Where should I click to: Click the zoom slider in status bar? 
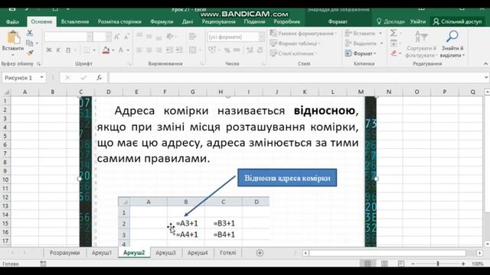tap(438, 264)
